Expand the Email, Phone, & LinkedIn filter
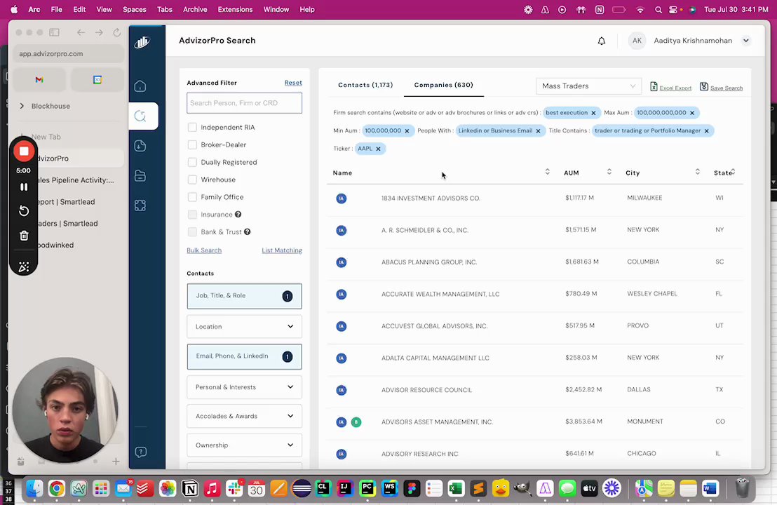The image size is (777, 505). (x=244, y=356)
